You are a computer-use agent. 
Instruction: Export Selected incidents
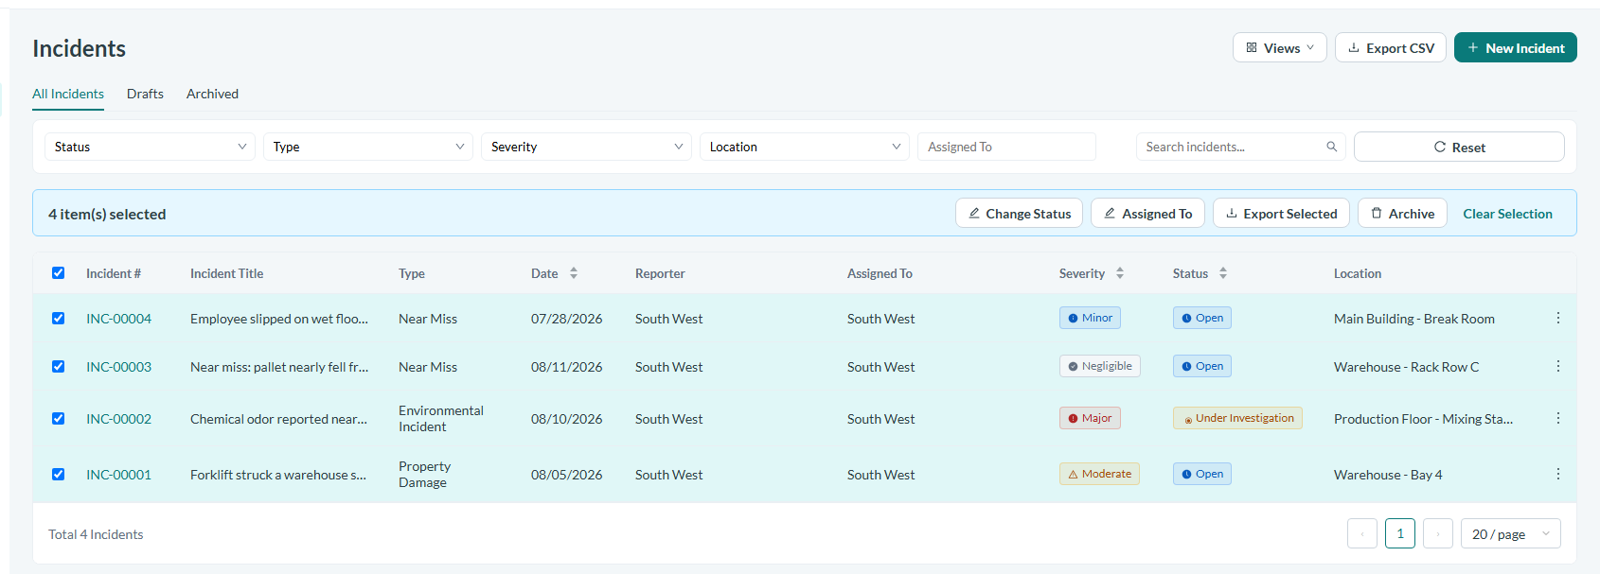[1281, 214]
